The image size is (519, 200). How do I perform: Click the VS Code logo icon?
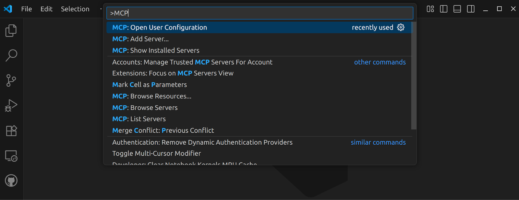tap(8, 9)
